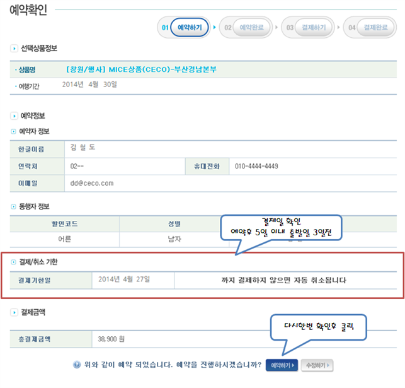Click the circle icon beside 동행자 정보
This screenshot has width=405, height=388.
click(x=14, y=206)
